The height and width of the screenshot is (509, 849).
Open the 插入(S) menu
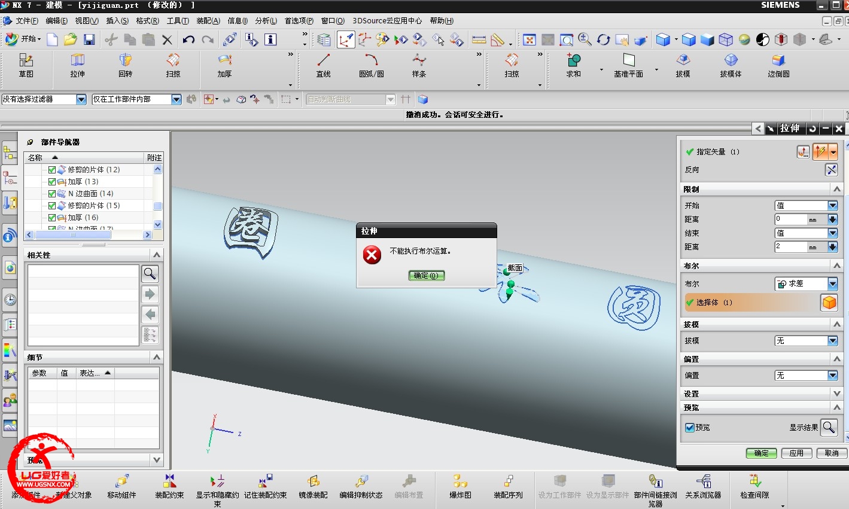pos(117,21)
